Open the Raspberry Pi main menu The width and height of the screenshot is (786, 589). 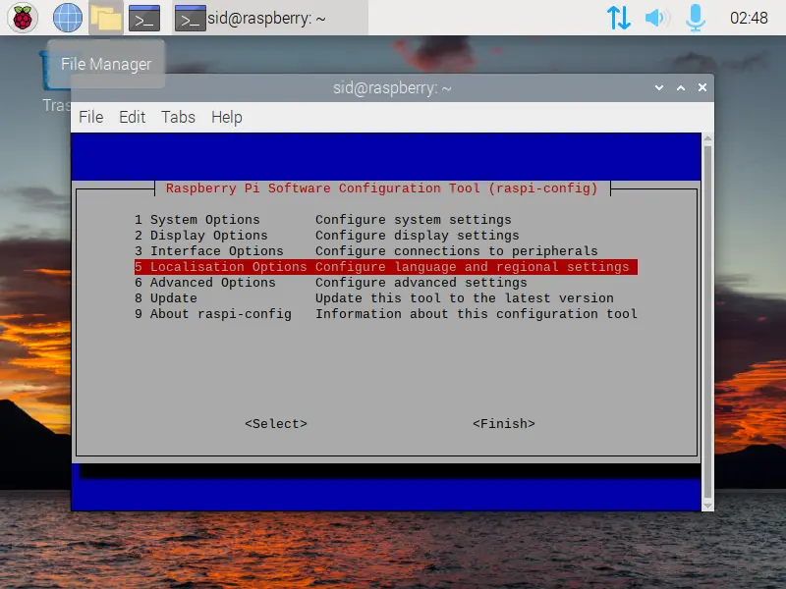click(22, 18)
